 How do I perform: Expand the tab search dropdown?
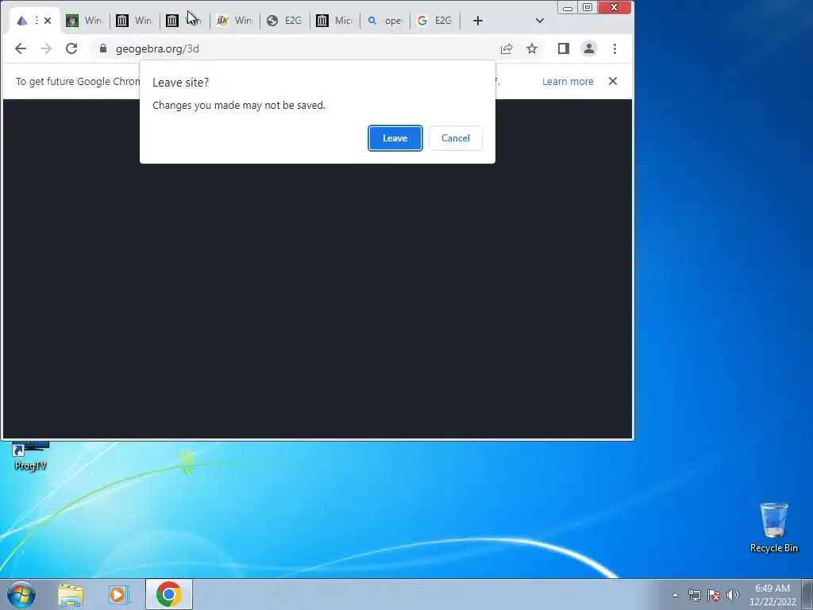540,21
